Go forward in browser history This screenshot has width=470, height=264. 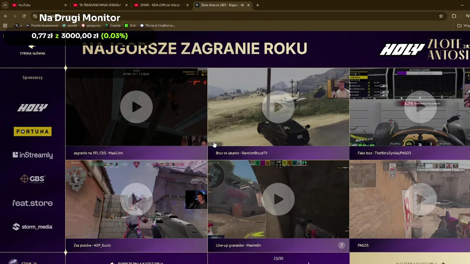pyautogui.click(x=15, y=16)
